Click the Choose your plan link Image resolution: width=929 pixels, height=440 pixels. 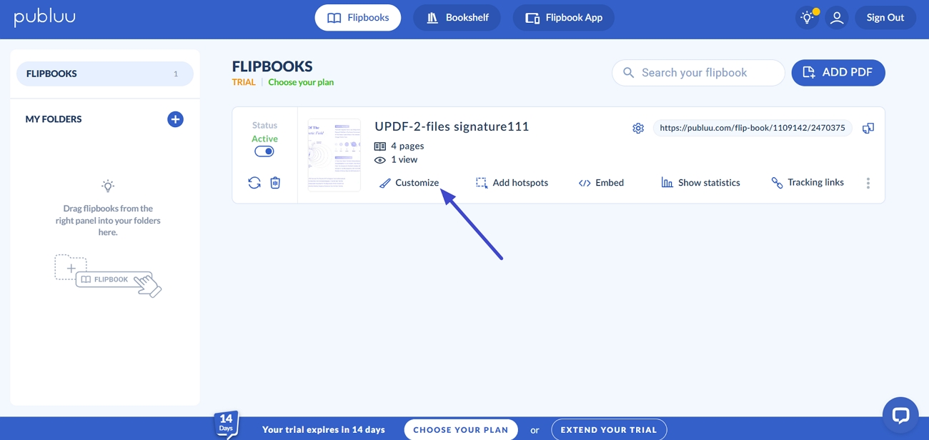pyautogui.click(x=301, y=82)
